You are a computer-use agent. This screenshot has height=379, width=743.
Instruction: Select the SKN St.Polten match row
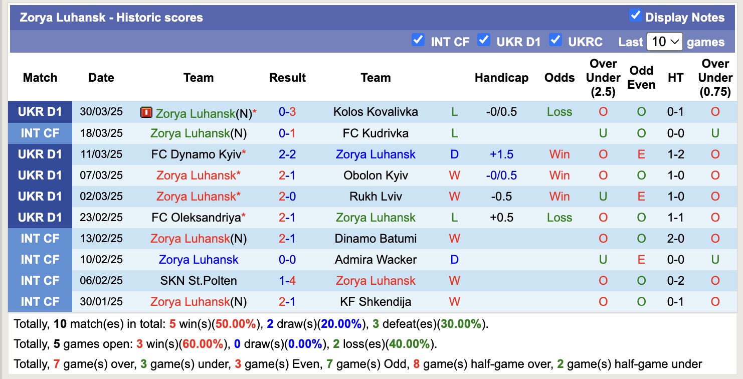pos(200,281)
